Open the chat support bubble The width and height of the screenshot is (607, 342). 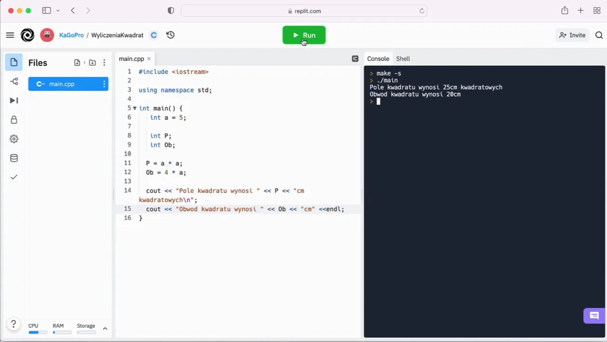(x=594, y=316)
